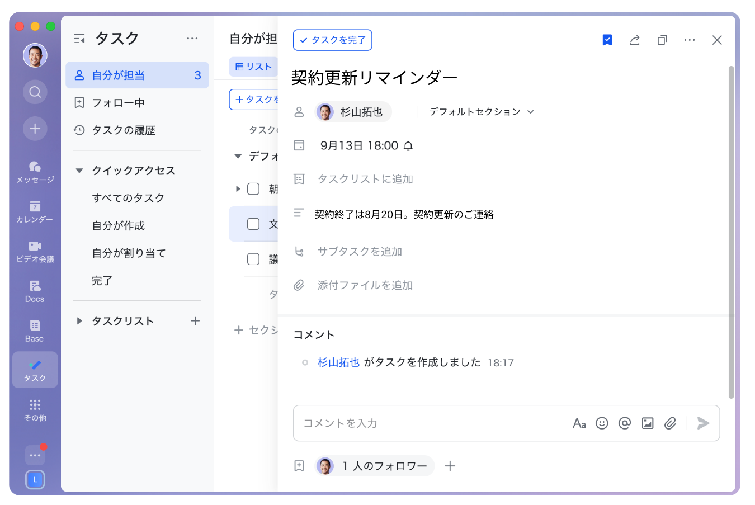The width and height of the screenshot is (755, 505).
Task: Click the コメントを入力 comment field
Action: [x=431, y=423]
